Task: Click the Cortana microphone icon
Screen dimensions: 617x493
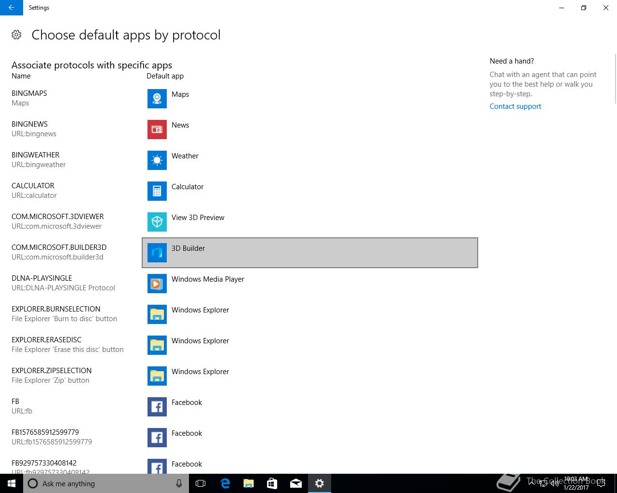Action: (x=179, y=483)
